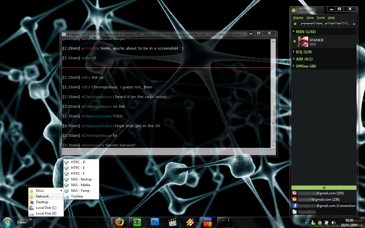Open the Toshiba drive entry
This screenshot has width=365, height=228.
[x=81, y=196]
